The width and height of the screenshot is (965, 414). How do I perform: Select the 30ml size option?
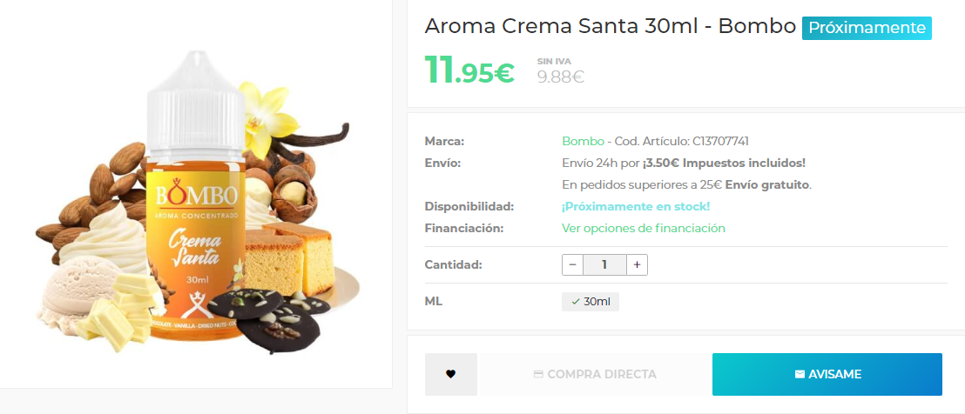590,302
